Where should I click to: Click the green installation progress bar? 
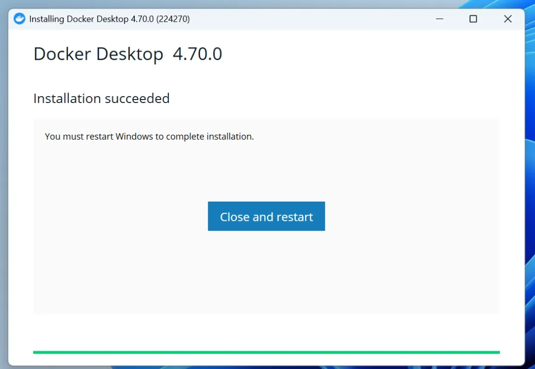click(x=266, y=352)
